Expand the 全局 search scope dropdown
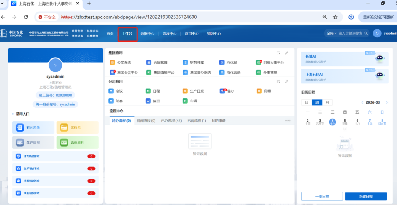397x205 pixels. [x=331, y=33]
